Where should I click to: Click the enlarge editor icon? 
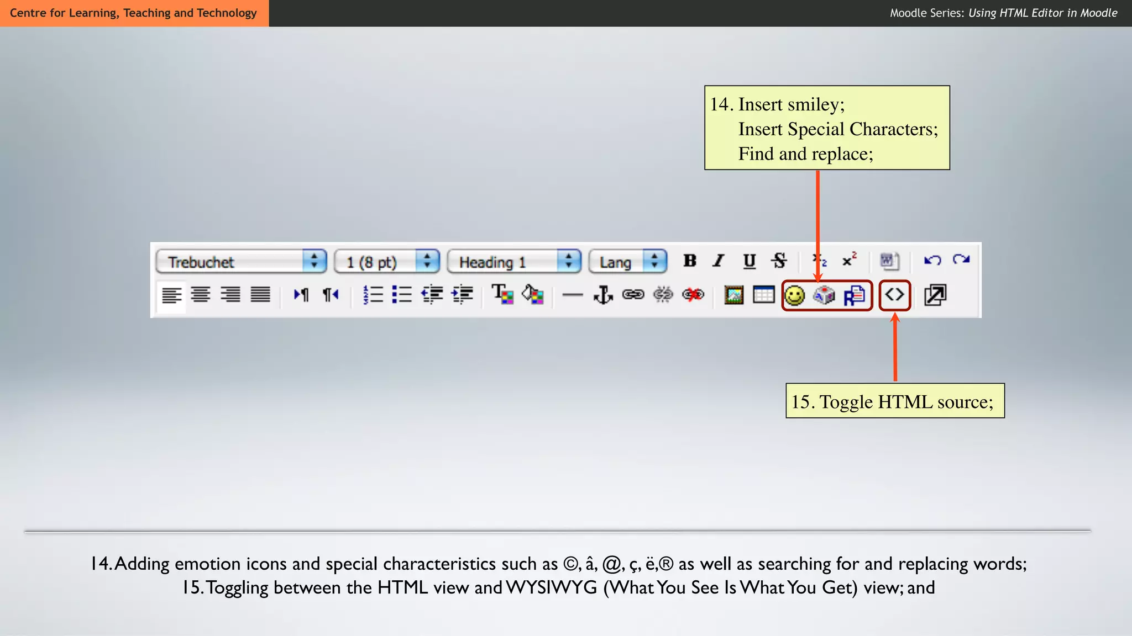[x=935, y=295]
